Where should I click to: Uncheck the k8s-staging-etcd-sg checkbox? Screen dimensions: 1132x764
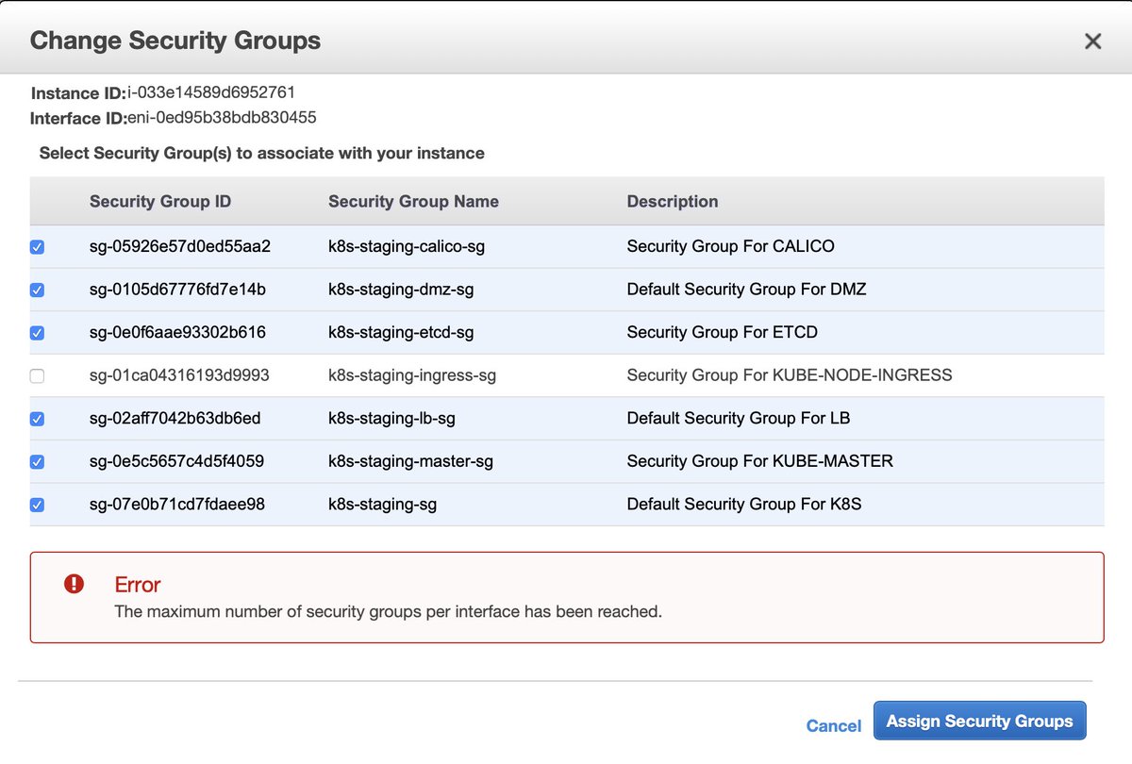[37, 332]
